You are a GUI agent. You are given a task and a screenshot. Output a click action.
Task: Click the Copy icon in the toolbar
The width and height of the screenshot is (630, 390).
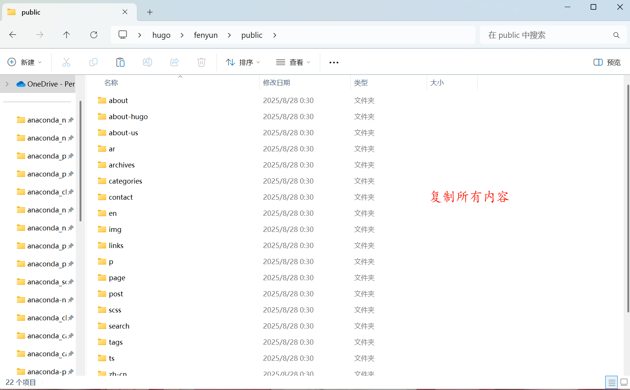93,62
